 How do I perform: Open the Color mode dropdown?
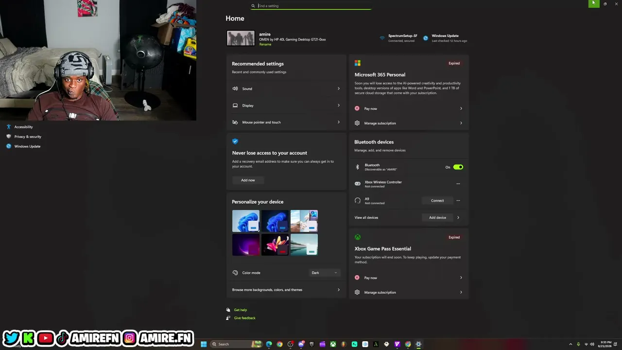pos(324,273)
